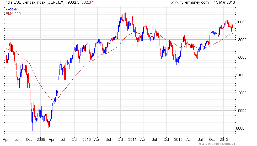Click the Apr label just after 2009
Image resolution: width=257 pixels, height=146 pixels.
(52, 140)
